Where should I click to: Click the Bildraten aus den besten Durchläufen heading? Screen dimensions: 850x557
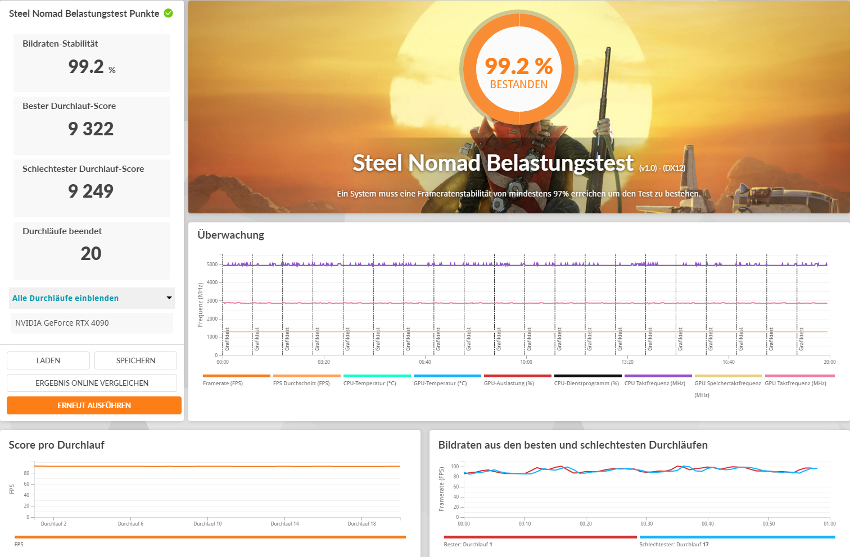coord(573,445)
